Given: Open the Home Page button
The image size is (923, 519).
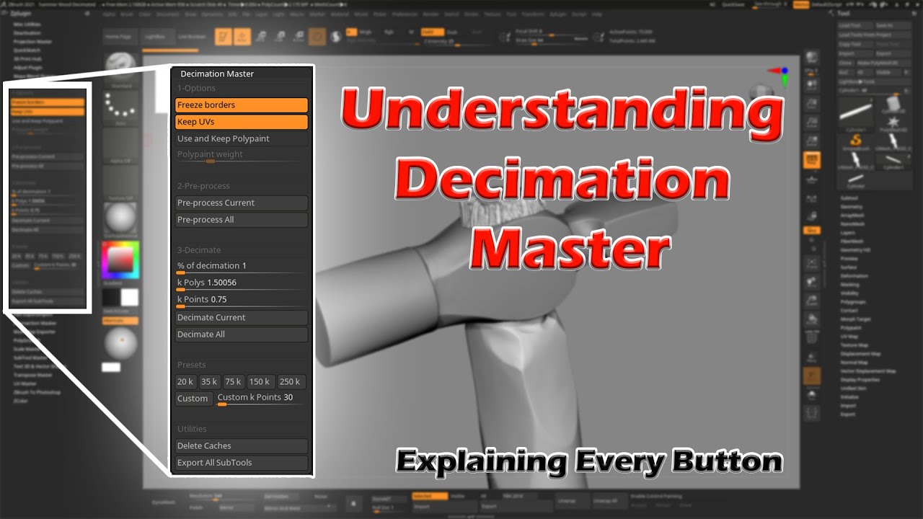Looking at the screenshot, I should (118, 36).
